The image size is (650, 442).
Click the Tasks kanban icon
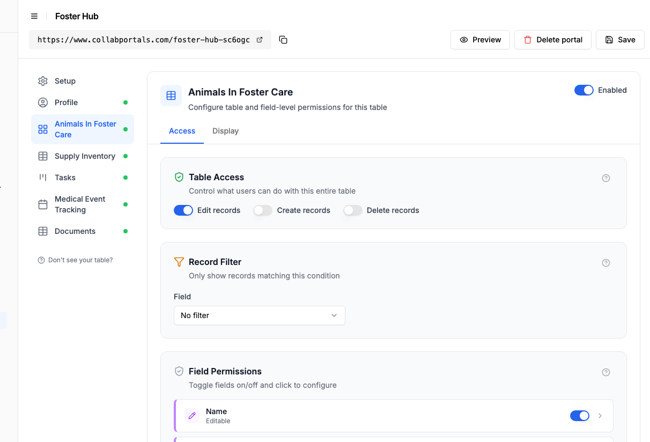coord(43,178)
